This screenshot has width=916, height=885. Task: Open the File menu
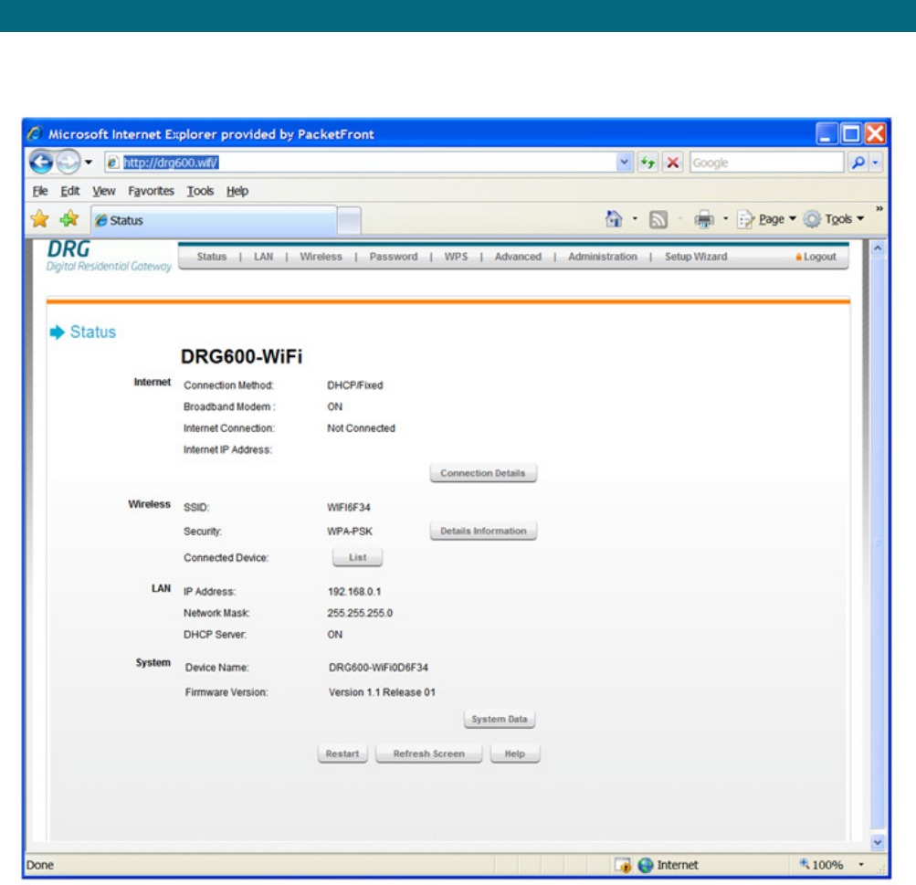point(40,191)
